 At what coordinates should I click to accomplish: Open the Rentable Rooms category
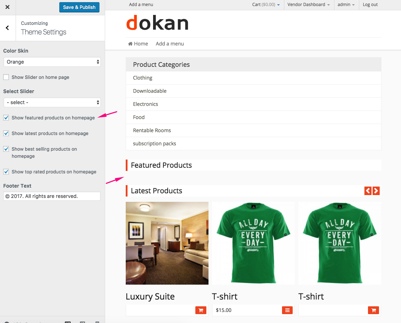tap(152, 130)
